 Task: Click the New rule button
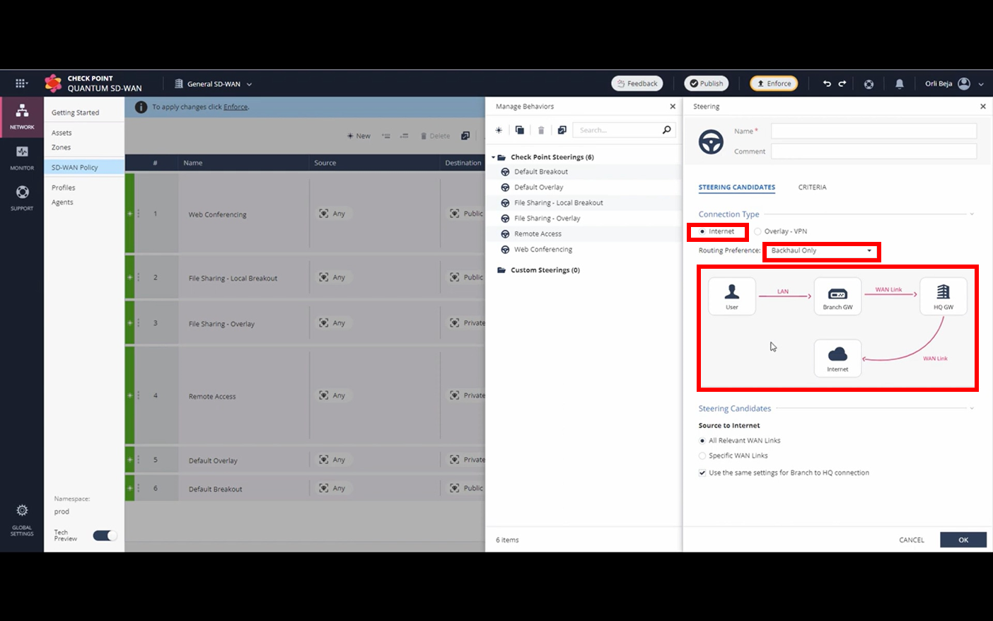pos(359,136)
